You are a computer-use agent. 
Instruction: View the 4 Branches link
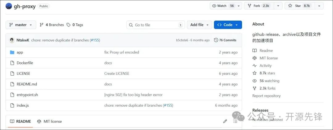pos(52,25)
